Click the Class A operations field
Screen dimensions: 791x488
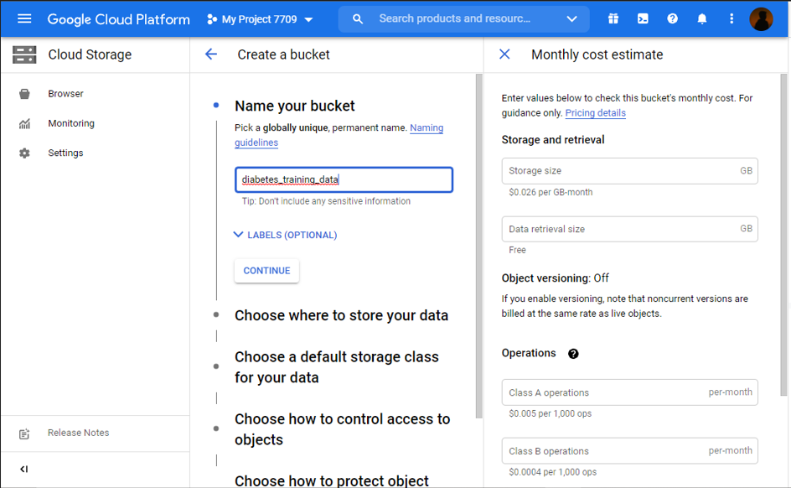[x=629, y=392]
